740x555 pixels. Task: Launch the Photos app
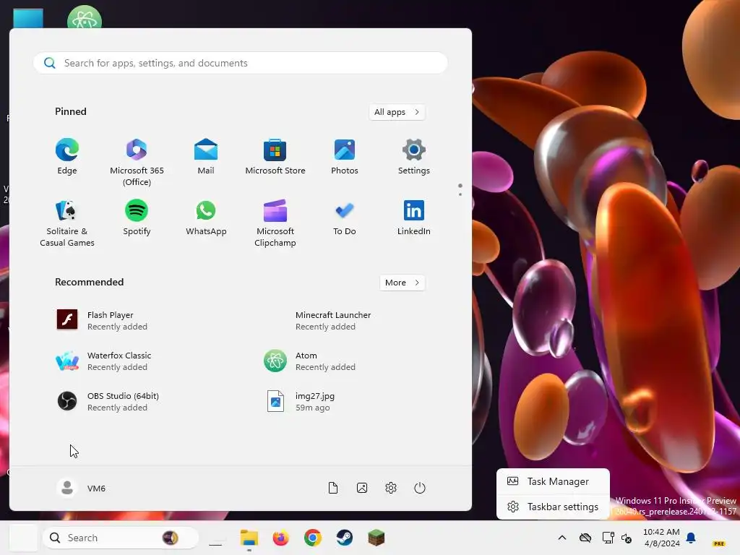[345, 157]
